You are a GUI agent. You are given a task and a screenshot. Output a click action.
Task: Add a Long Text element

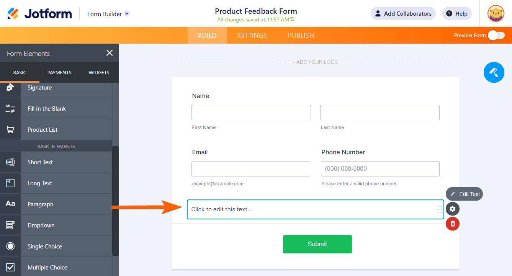(40, 183)
